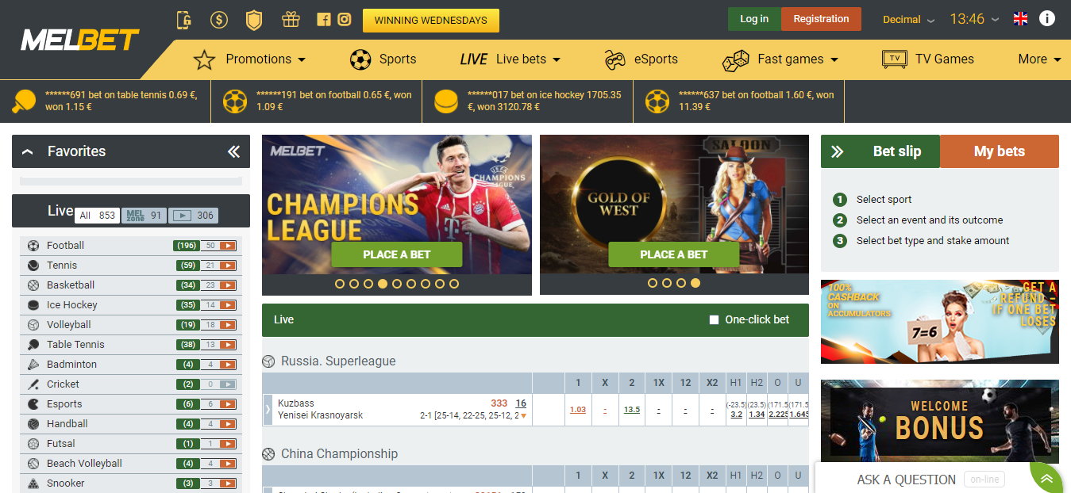Click the MELBET logo
The height and width of the screenshot is (493, 1071).
80,40
